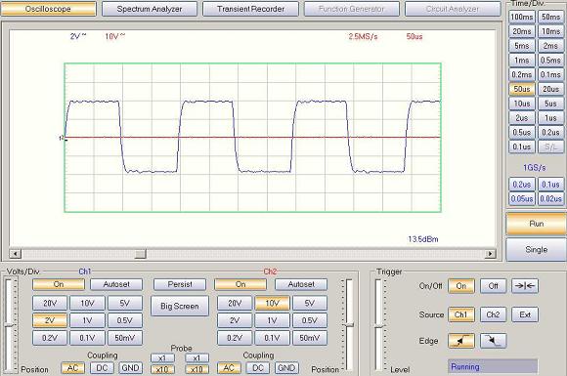Screen dimensions: 567x376
Task: Set Ch1 to 5V per division
Action: tap(125, 304)
